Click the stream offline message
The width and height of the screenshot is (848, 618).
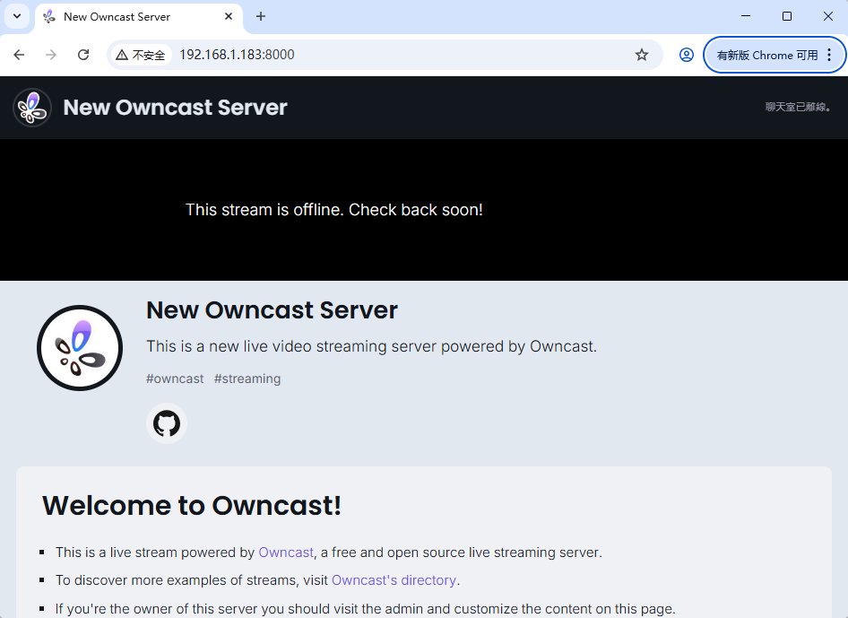334,210
